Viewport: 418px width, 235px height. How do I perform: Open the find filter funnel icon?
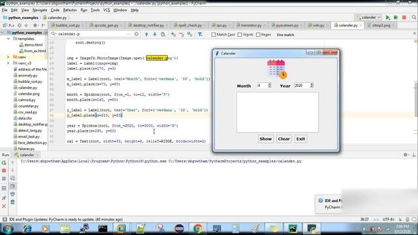200,35
